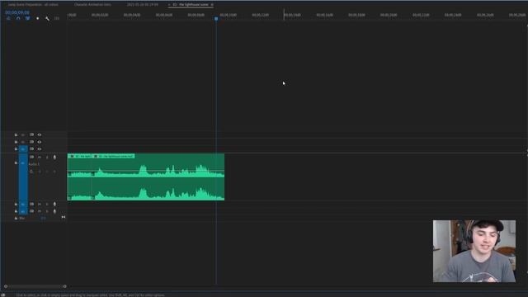This screenshot has height=297, width=528.
Task: Mute the Audio 1 track
Action: (x=40, y=157)
